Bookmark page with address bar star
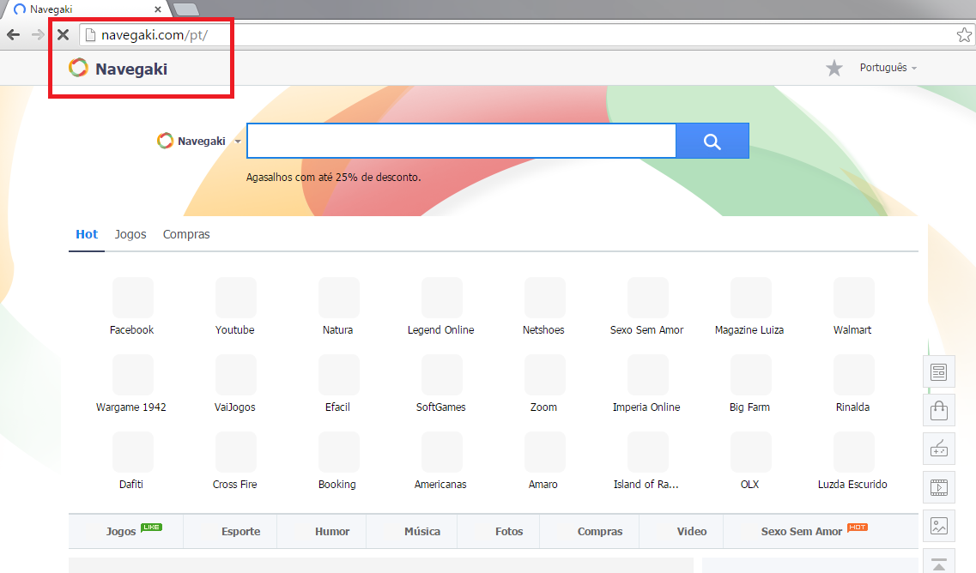The height and width of the screenshot is (573, 976). point(964,35)
